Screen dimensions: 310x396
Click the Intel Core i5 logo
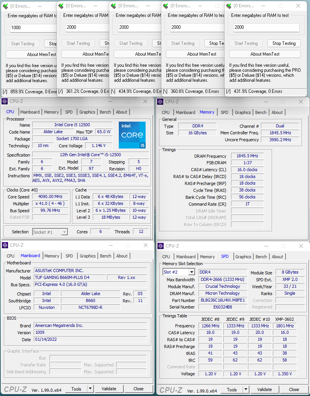[132, 135]
